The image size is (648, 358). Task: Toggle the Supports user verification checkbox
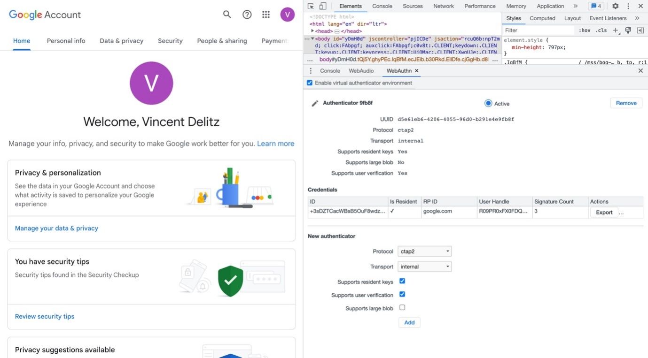pos(402,294)
